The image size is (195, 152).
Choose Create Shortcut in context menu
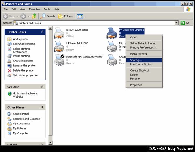pyautogui.click(x=144, y=70)
